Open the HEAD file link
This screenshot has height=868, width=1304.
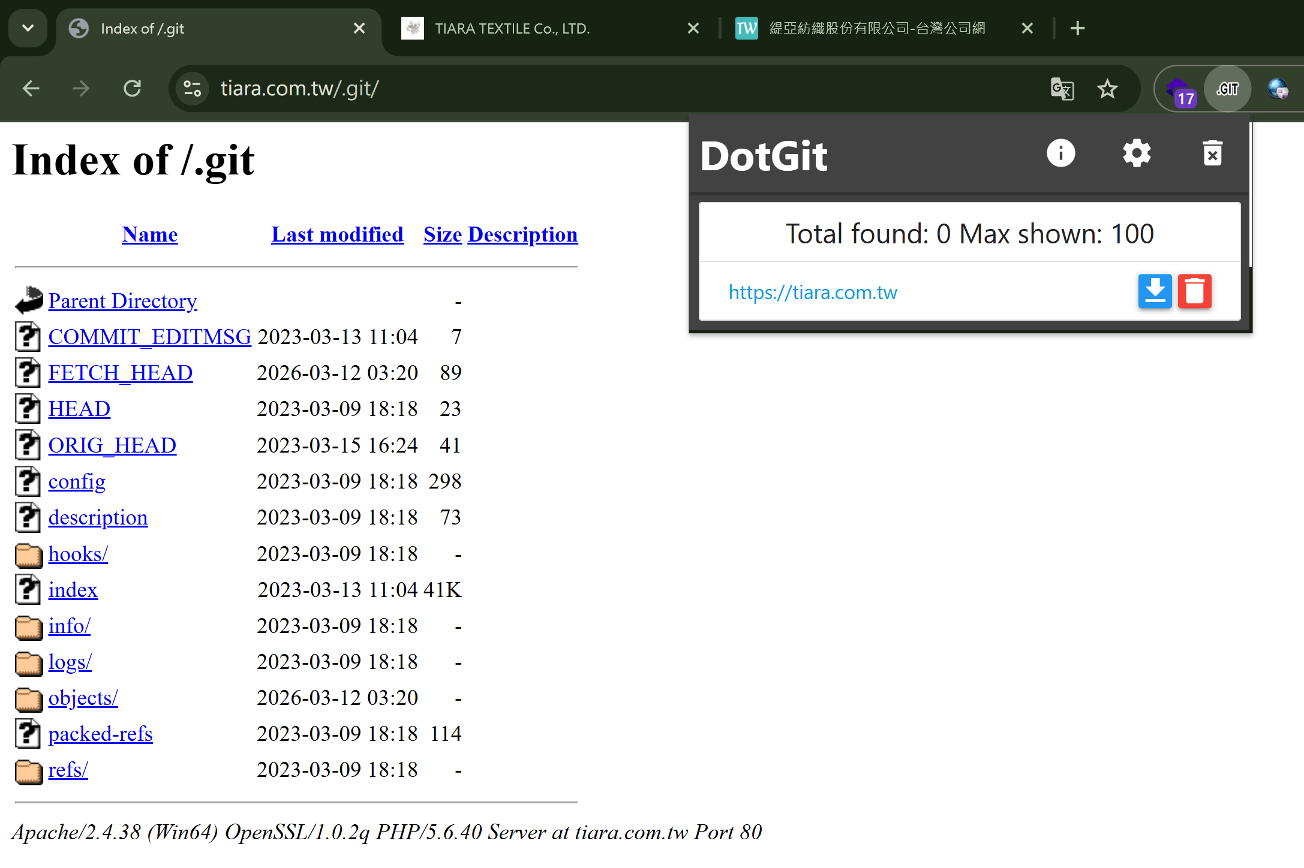point(79,409)
